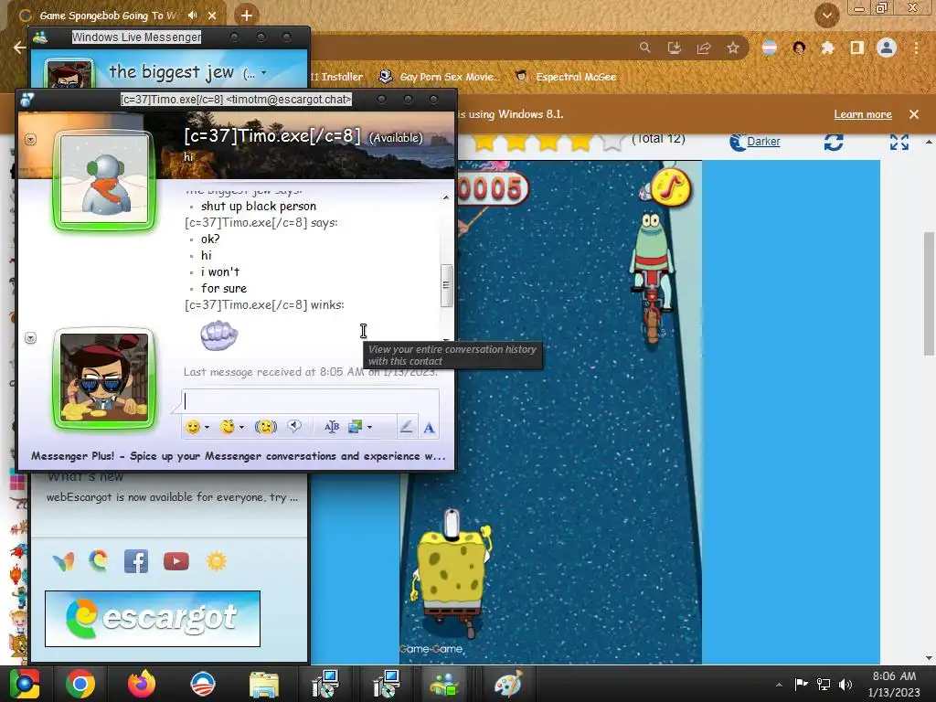Click the volume speaker tray icon

[846, 684]
